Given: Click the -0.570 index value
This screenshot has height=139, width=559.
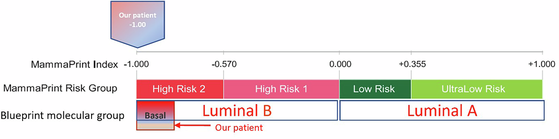Looking at the screenshot, I should click(224, 64).
